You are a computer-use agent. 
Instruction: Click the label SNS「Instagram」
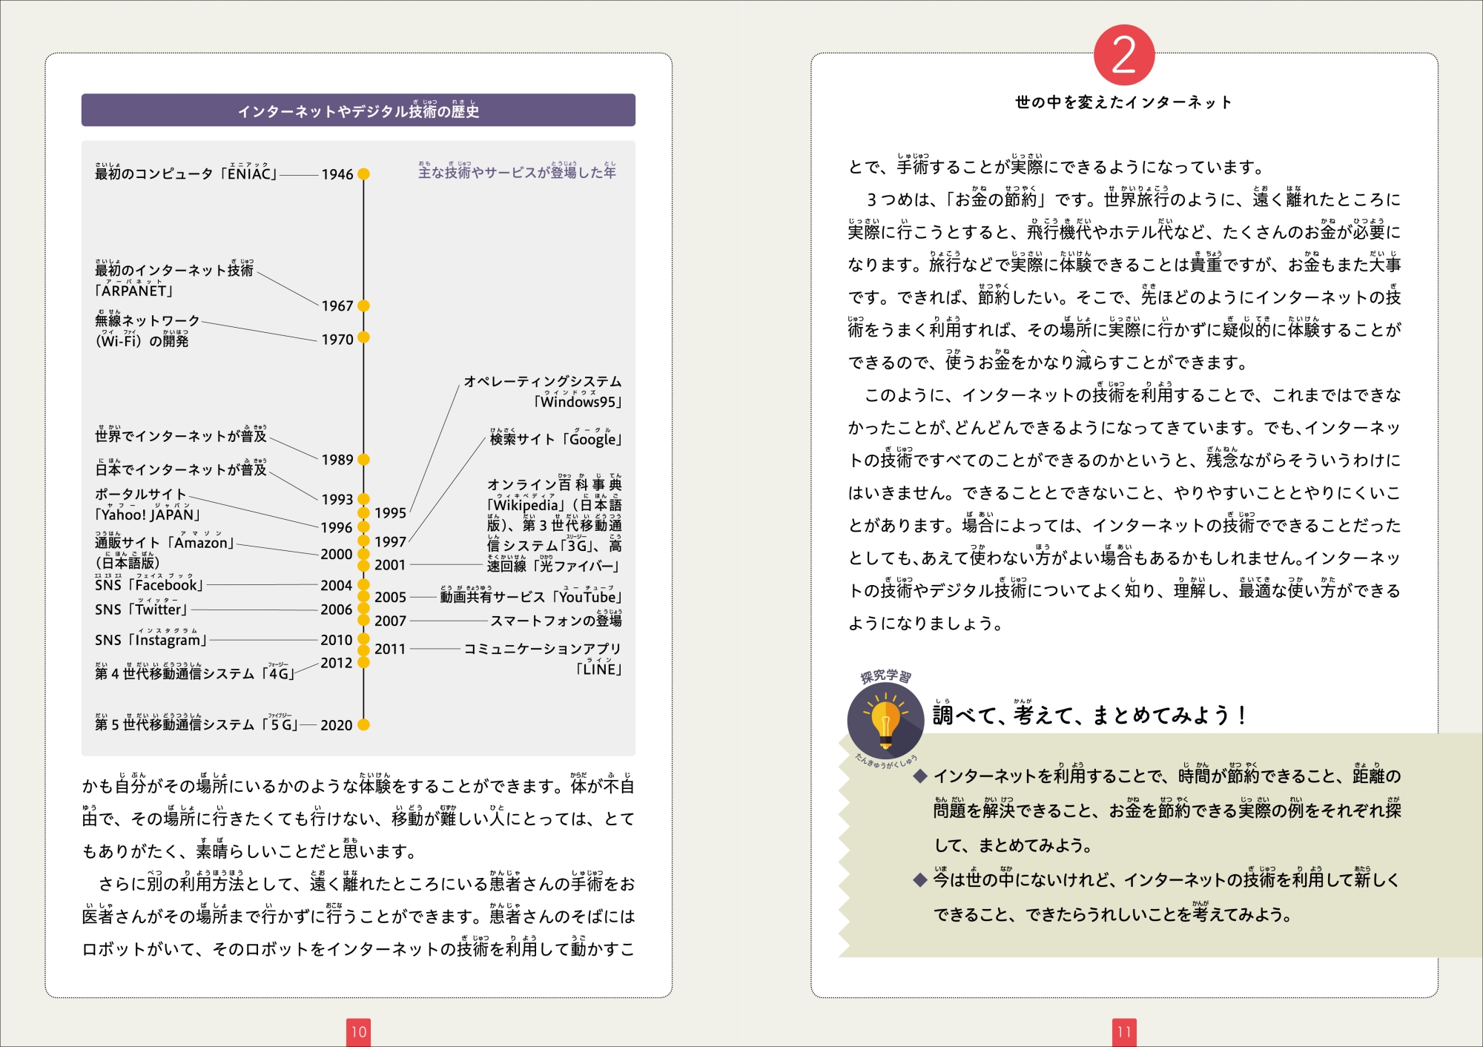point(151,639)
